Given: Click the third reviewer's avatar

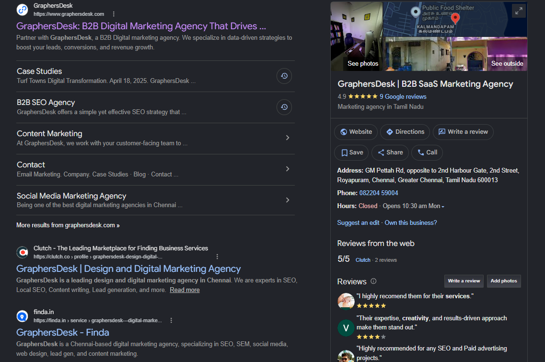Looking at the screenshot, I should tap(346, 356).
